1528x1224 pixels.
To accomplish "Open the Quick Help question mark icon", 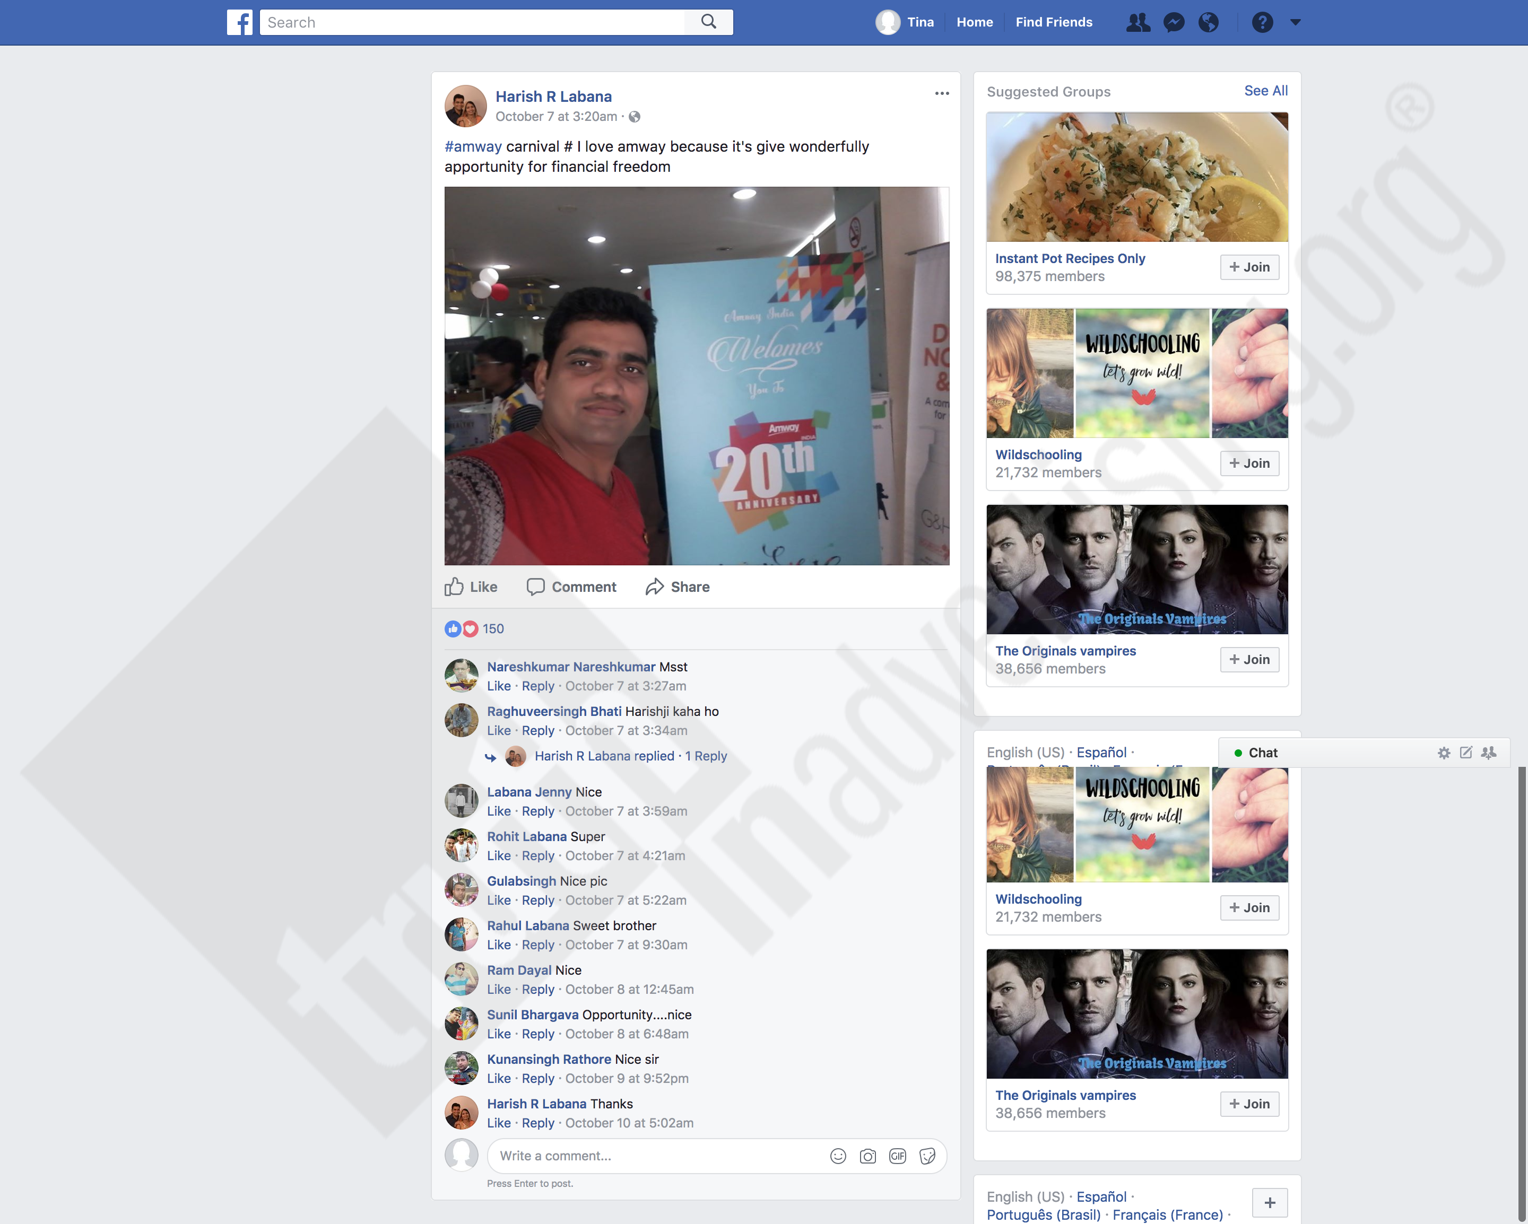I will tap(1262, 22).
